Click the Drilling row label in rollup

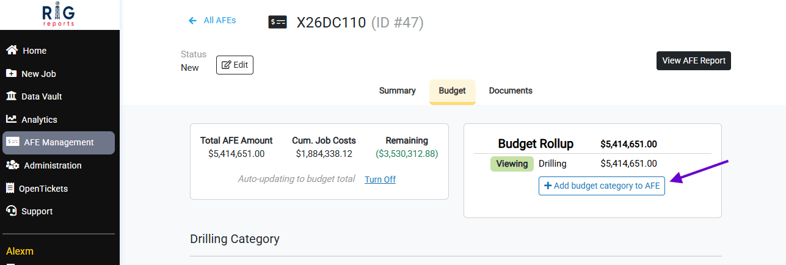pos(553,164)
